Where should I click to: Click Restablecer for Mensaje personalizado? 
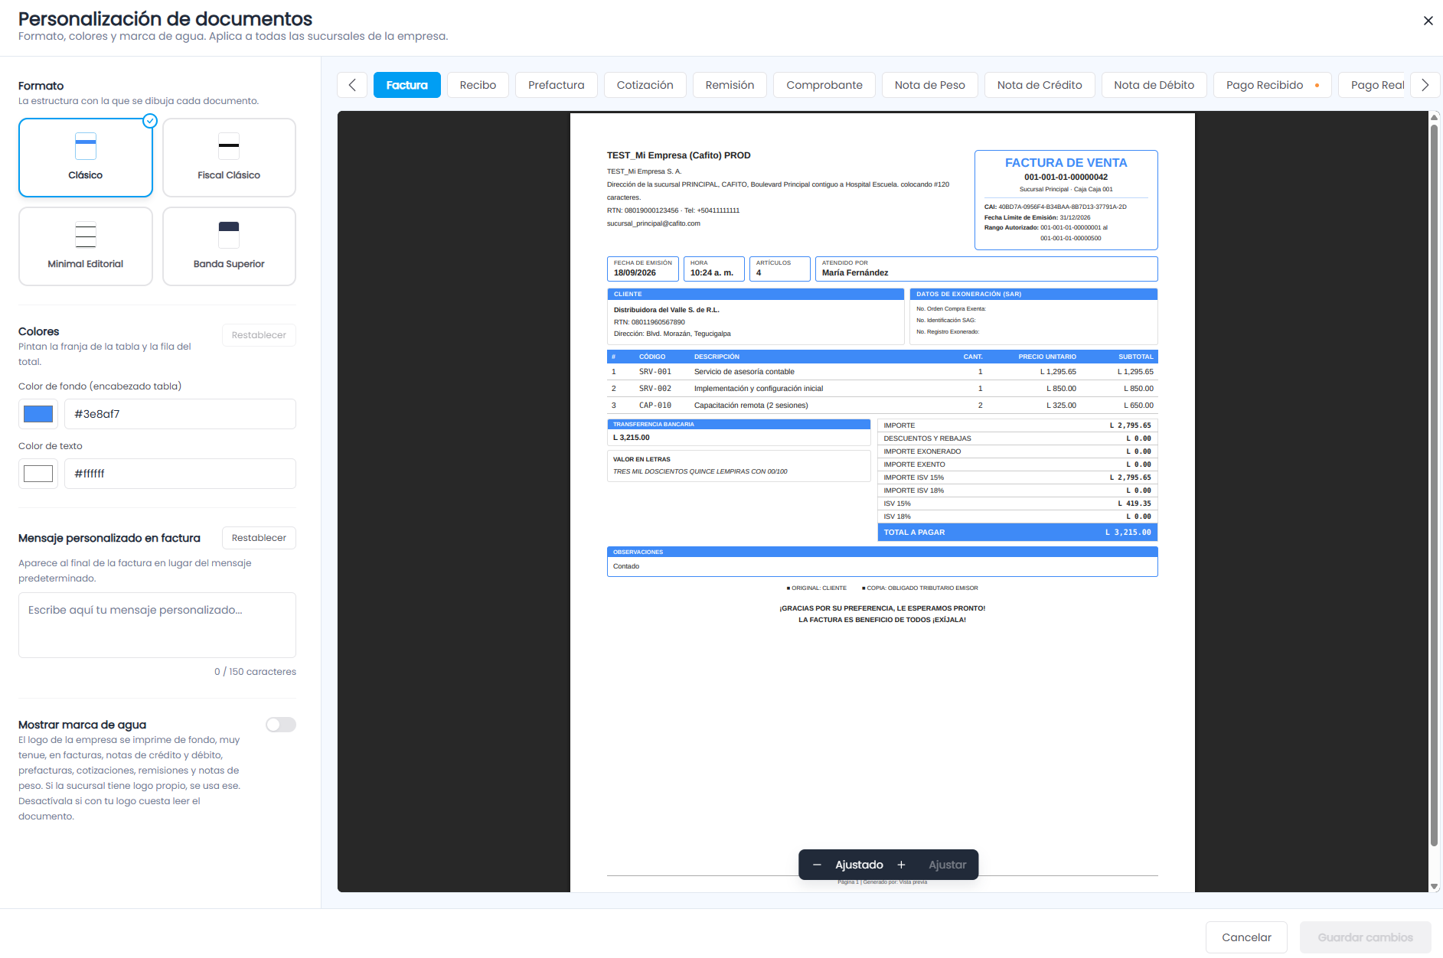click(259, 538)
